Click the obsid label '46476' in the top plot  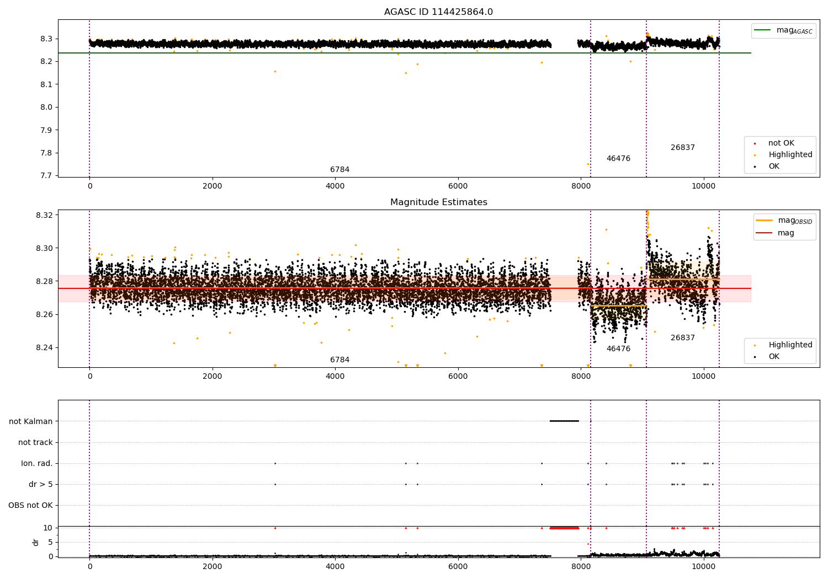618,159
